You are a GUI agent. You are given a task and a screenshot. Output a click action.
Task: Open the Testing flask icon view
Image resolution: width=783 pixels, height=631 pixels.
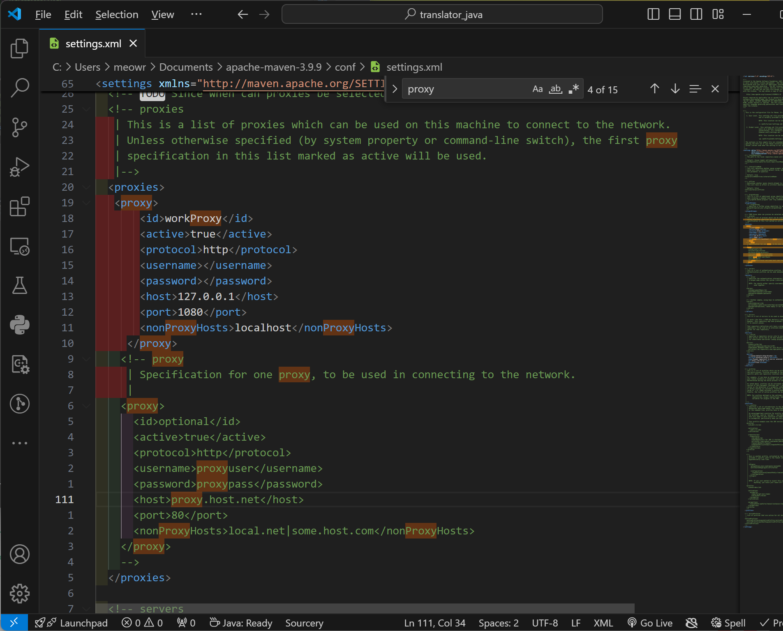(19, 285)
